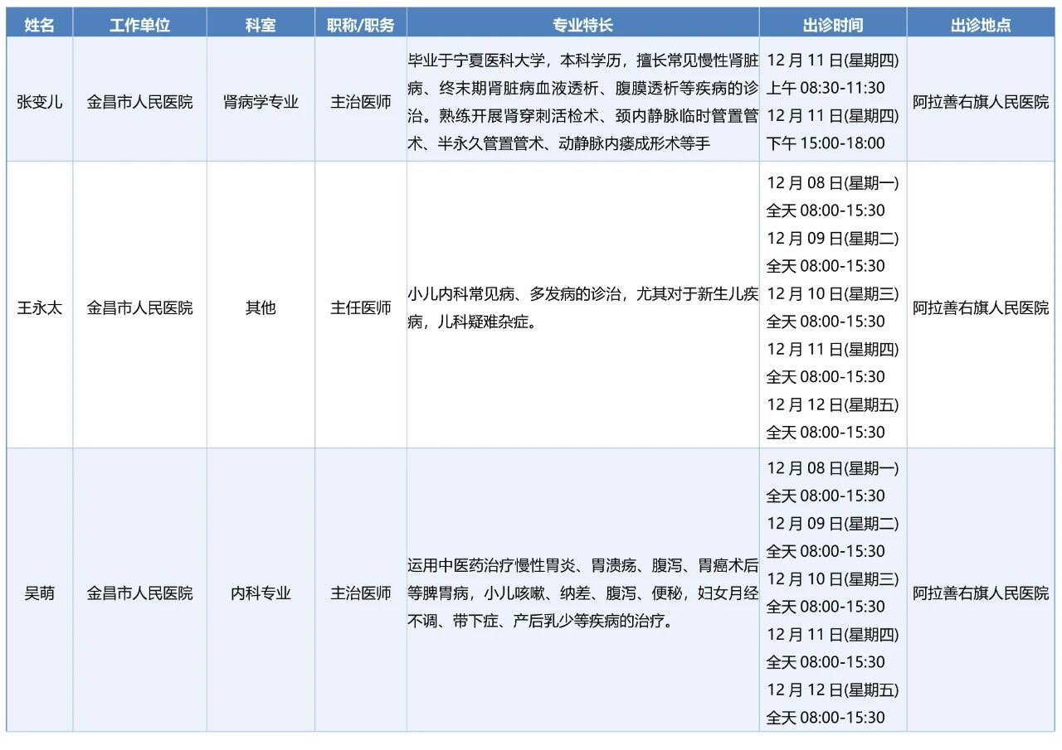Click the 姓名 column header

pos(40,25)
